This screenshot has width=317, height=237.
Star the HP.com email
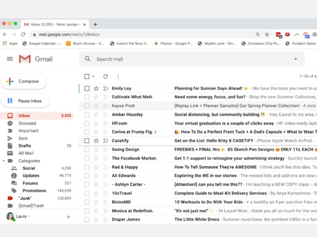(x=96, y=123)
